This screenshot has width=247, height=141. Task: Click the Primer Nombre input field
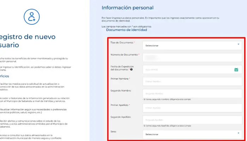(x=192, y=81)
